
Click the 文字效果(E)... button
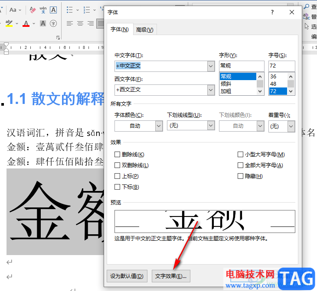coord(171,276)
